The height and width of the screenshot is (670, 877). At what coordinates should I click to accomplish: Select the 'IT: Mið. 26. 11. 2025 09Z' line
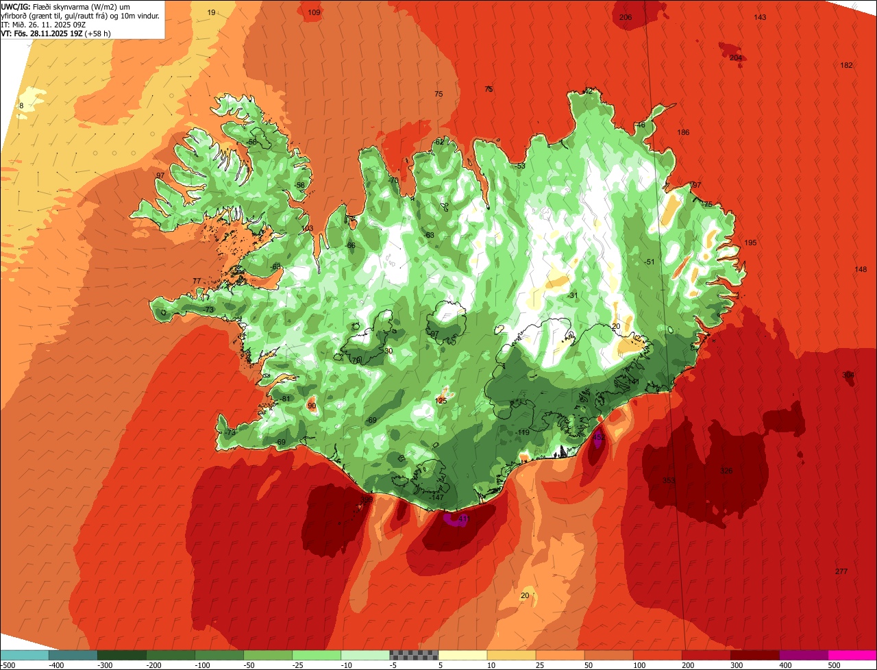click(x=43, y=24)
